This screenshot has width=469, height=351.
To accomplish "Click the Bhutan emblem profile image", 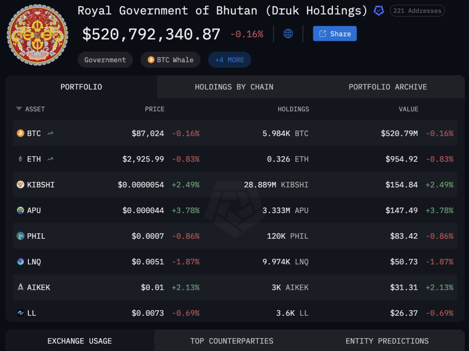I will click(38, 35).
